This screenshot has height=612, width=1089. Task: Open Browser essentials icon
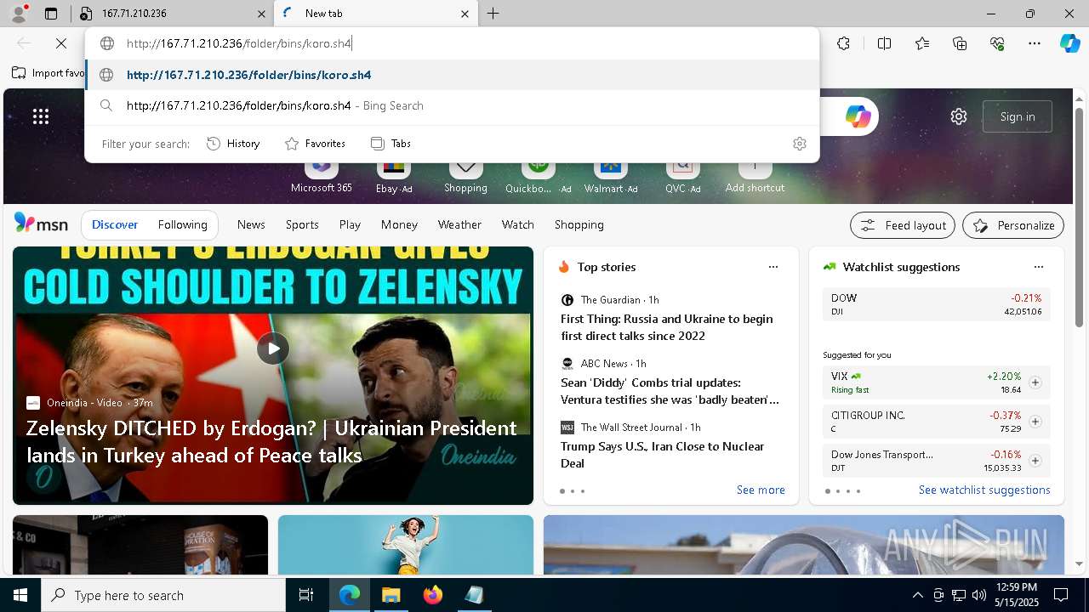997,43
